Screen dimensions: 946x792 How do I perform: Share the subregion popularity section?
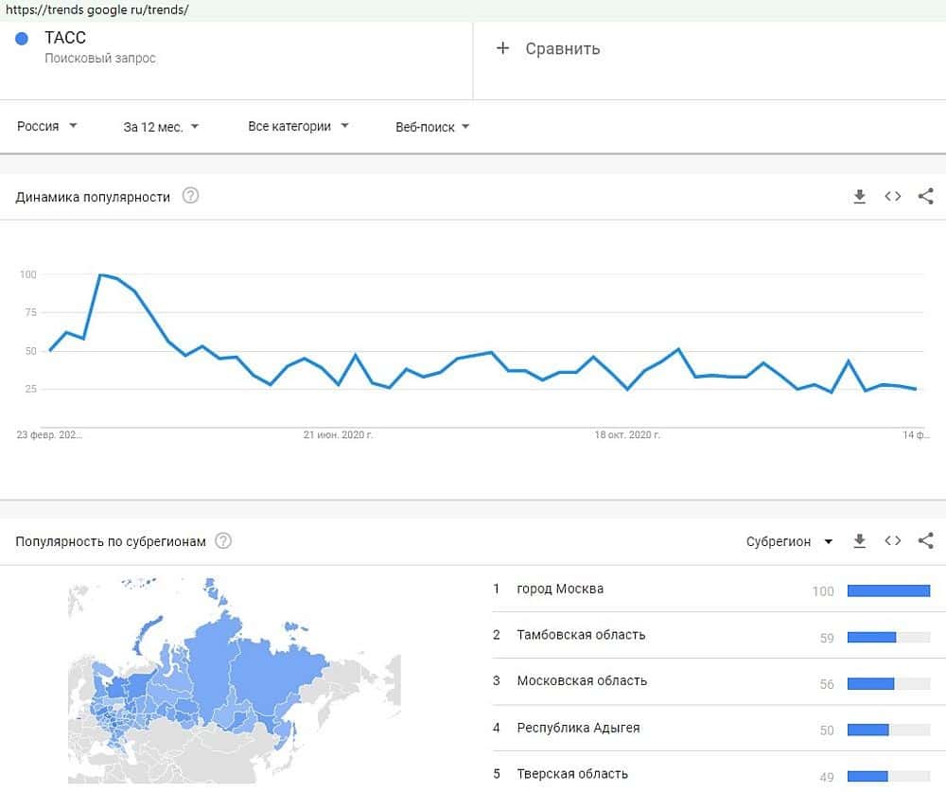pos(926,541)
